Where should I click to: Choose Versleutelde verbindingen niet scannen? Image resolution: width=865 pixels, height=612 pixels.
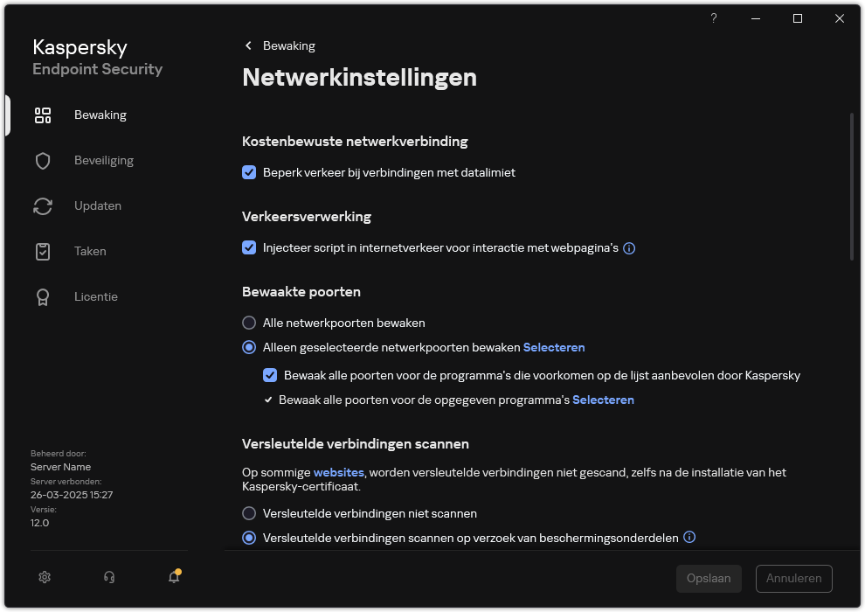(x=249, y=513)
